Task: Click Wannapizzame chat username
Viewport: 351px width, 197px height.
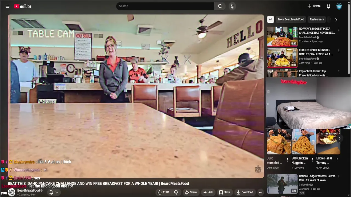Action: coord(26,170)
